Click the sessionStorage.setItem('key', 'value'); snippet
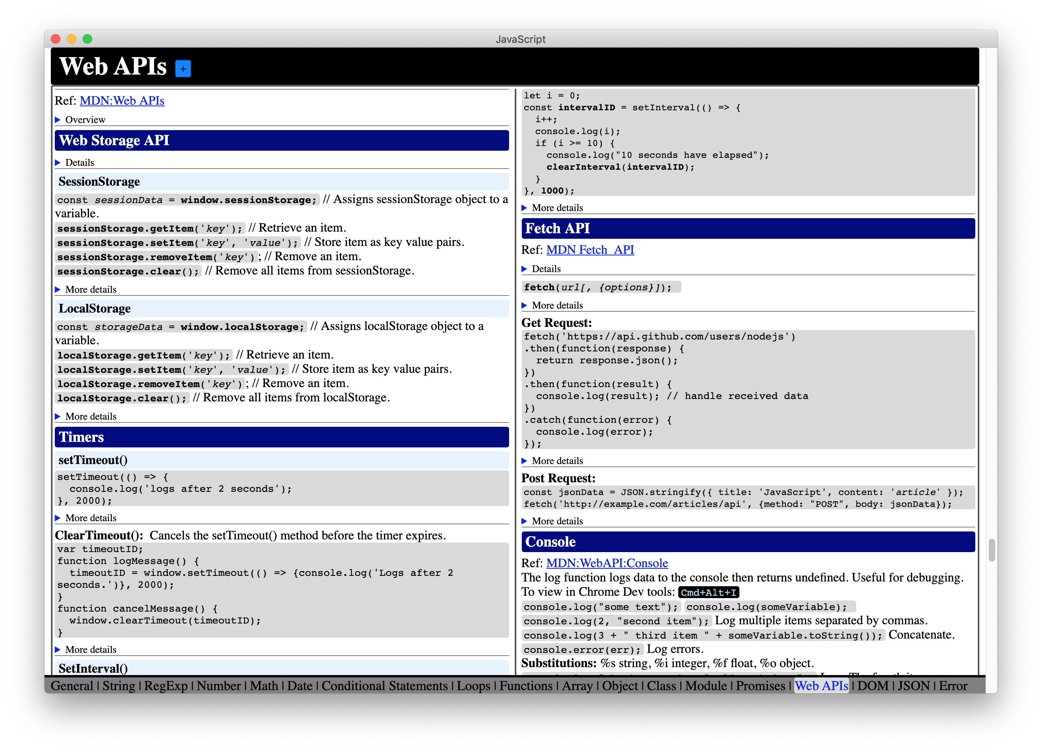1042x752 pixels. tap(178, 243)
